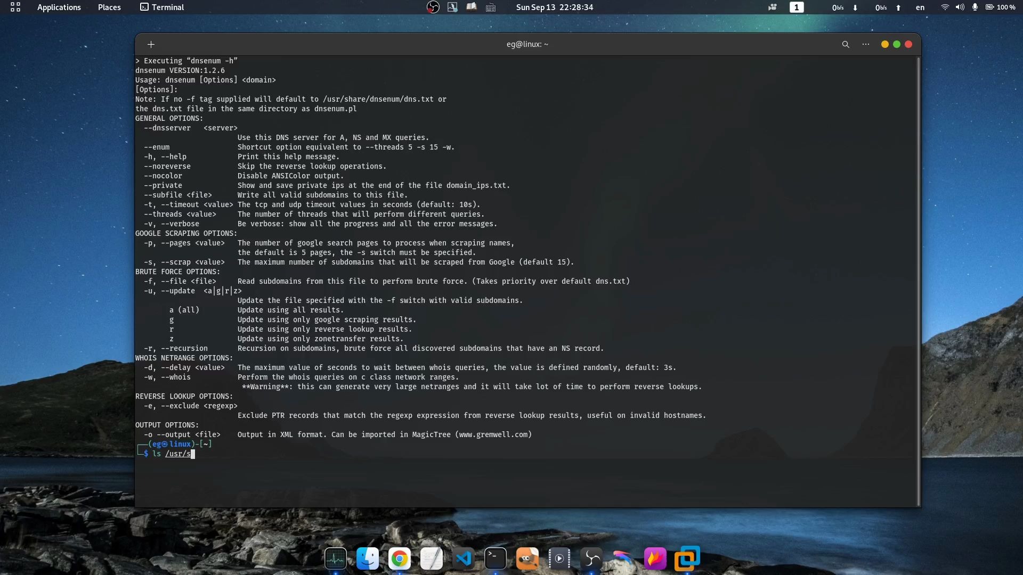This screenshot has height=575, width=1023.
Task: Click "GOOGLE SCRAPING OPTIONS:" heading
Action: 186,233
